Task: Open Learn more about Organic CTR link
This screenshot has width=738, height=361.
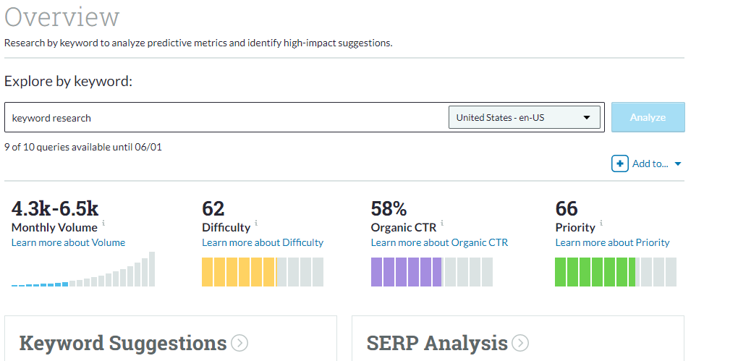Action: coord(439,242)
